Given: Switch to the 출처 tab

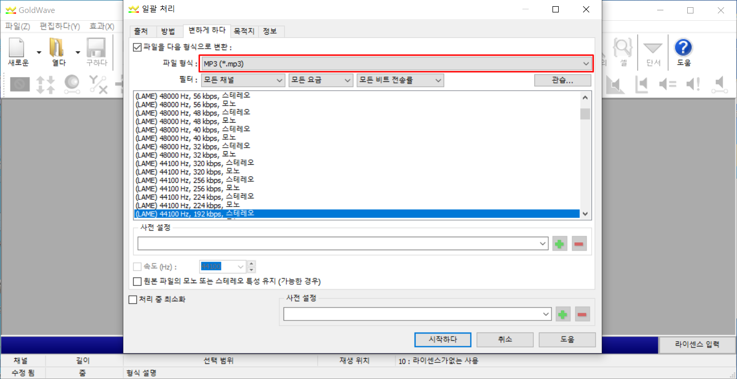Looking at the screenshot, I should [x=141, y=31].
